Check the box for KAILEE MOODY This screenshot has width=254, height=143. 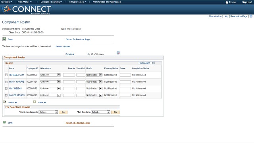point(6,95)
